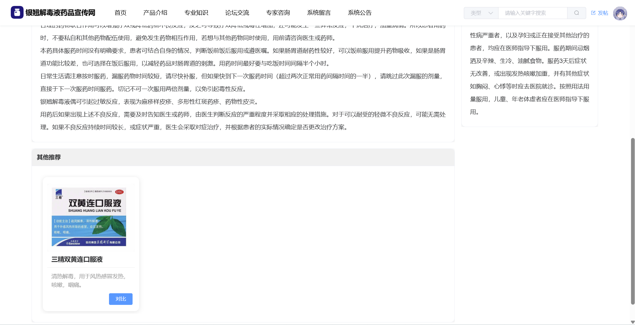Focus the keyword search input
This screenshot has height=325, width=635.
point(532,13)
